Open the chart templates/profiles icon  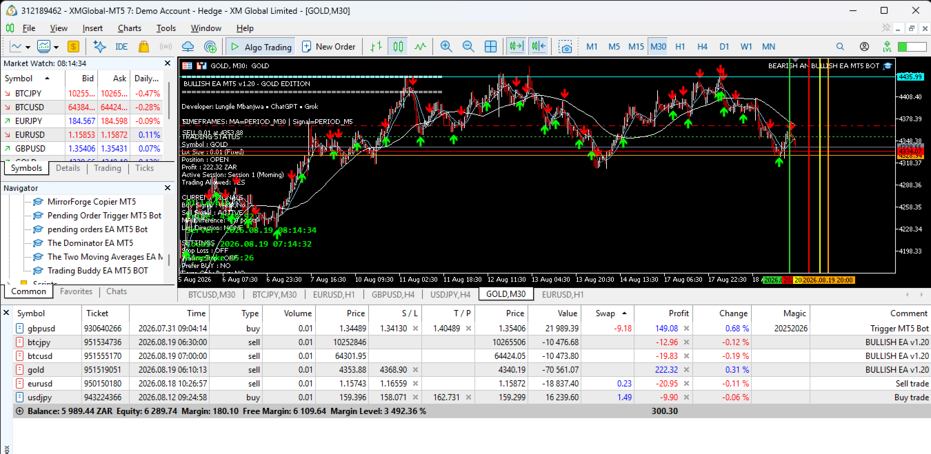point(43,47)
